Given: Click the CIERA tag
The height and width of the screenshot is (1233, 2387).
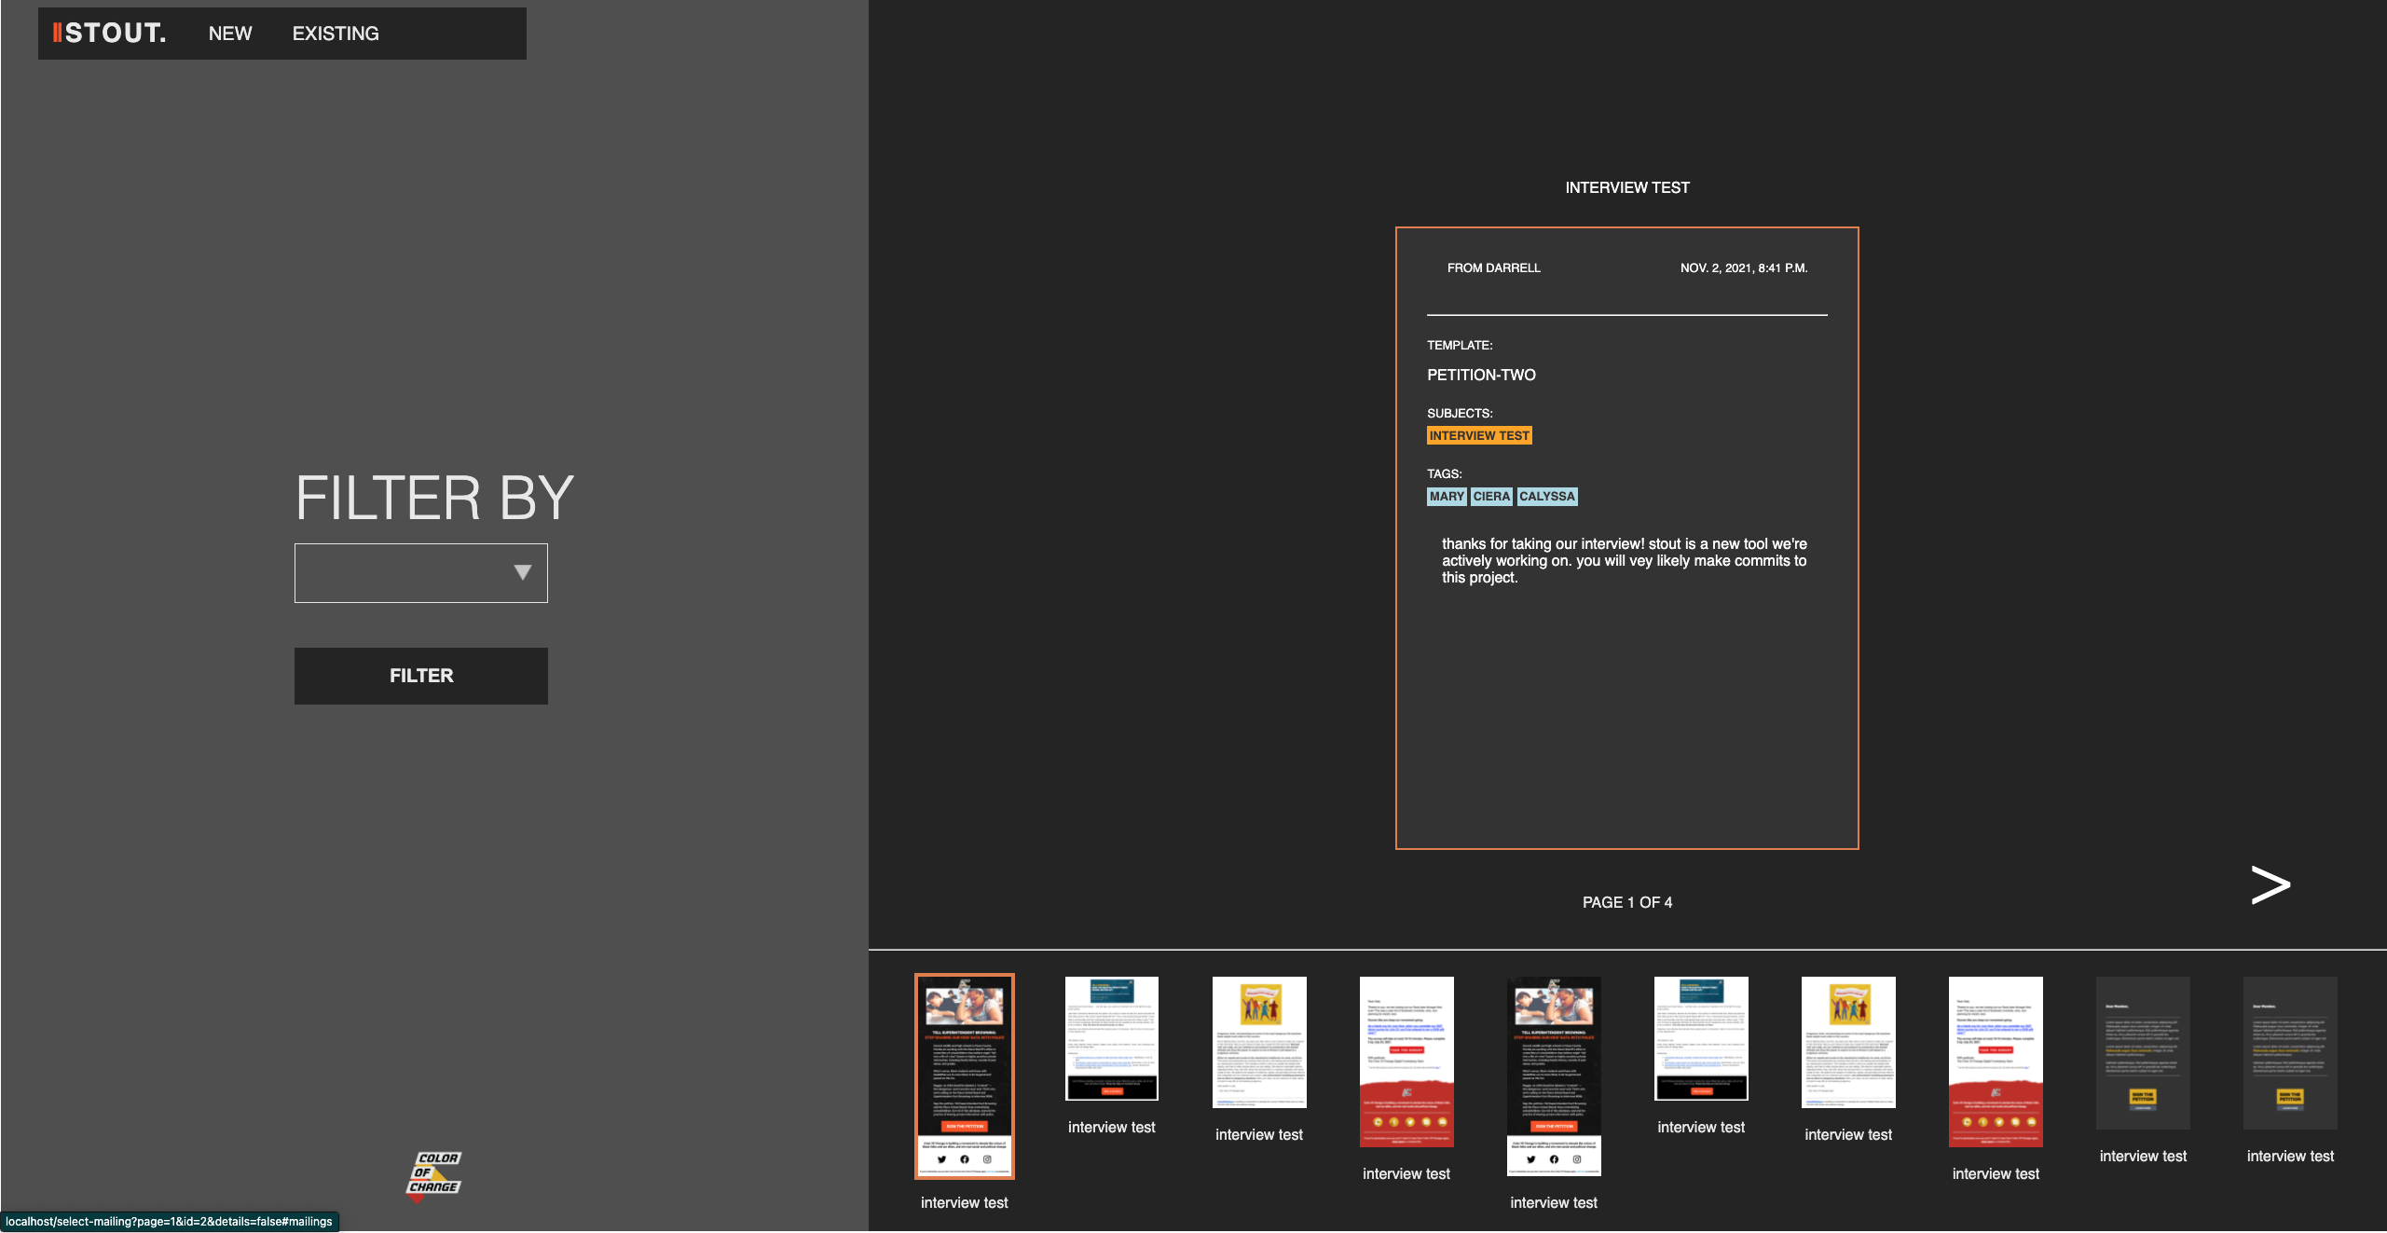Looking at the screenshot, I should [x=1491, y=497].
